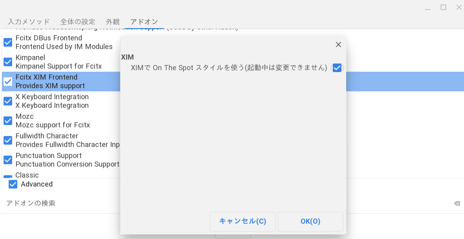Viewport: 464px width, 239px height.
Task: Open the 外観 tab
Action: 113,22
